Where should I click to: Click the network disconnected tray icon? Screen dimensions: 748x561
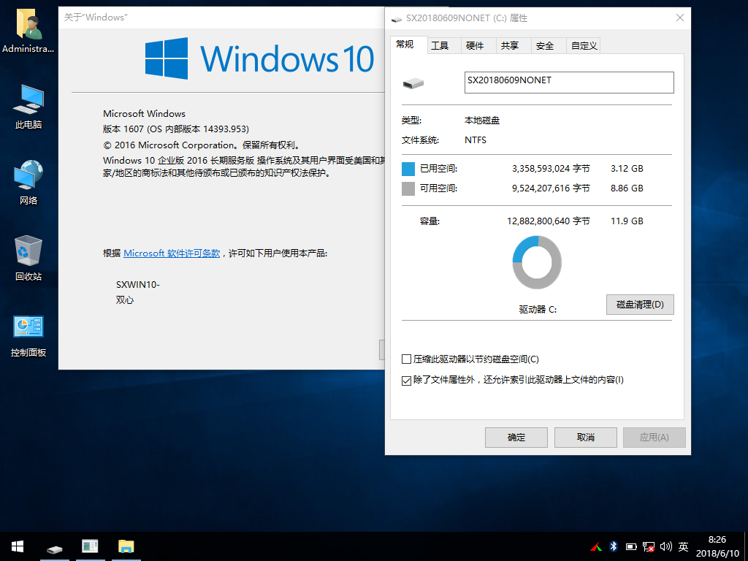coord(649,546)
